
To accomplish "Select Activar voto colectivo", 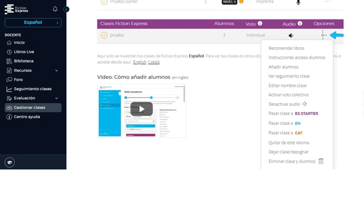I will point(288,95).
